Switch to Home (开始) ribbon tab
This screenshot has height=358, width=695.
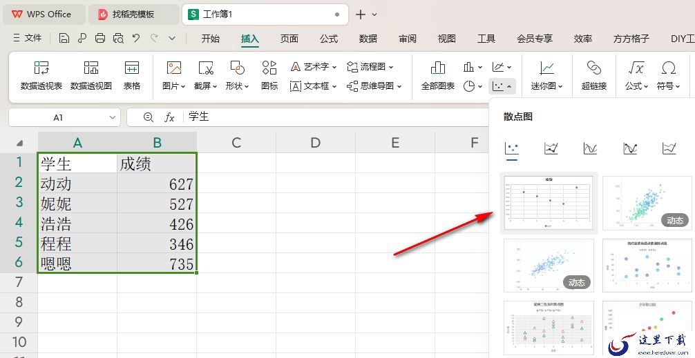pyautogui.click(x=210, y=39)
